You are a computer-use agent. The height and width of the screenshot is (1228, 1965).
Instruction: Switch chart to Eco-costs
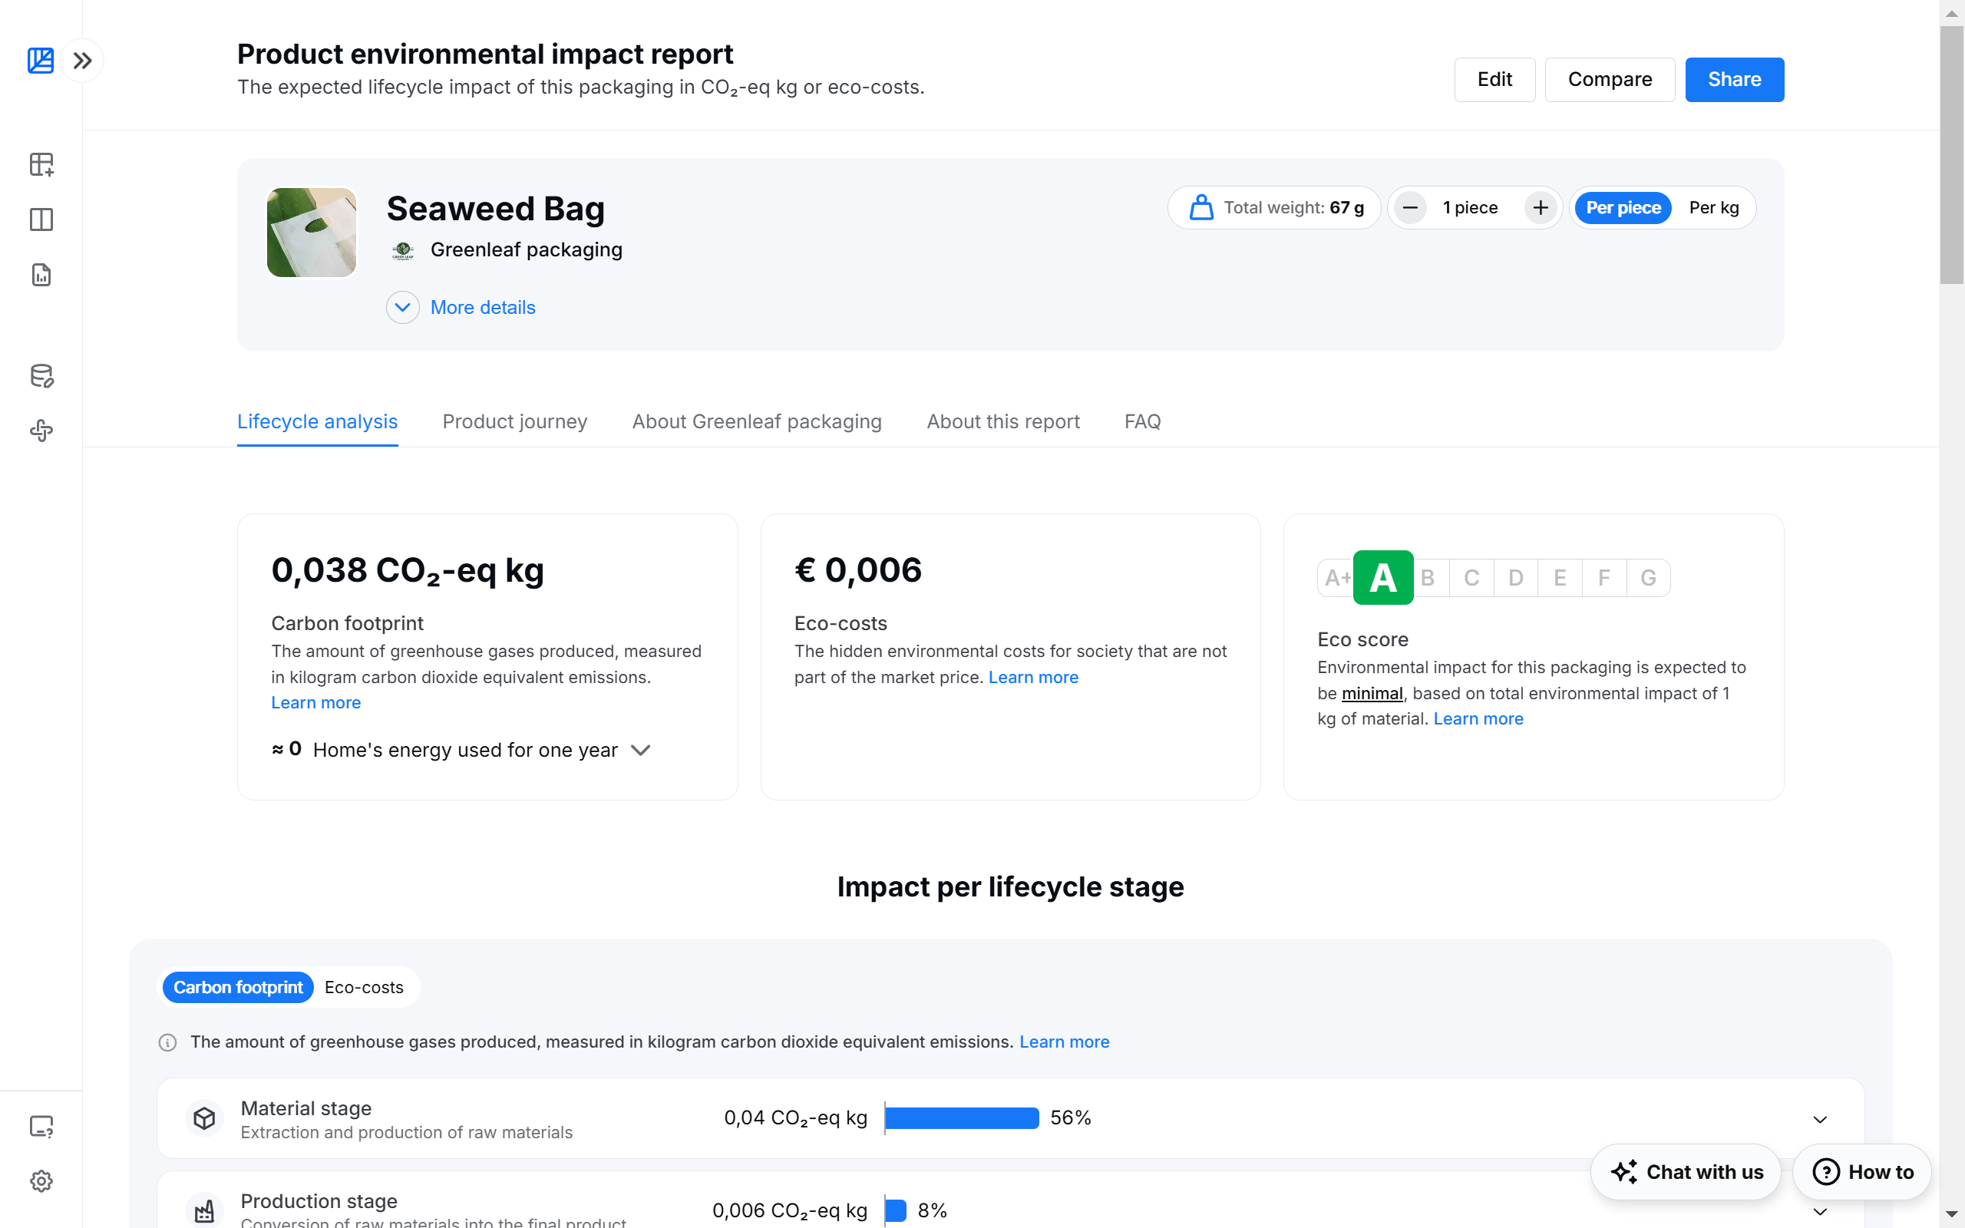[364, 987]
